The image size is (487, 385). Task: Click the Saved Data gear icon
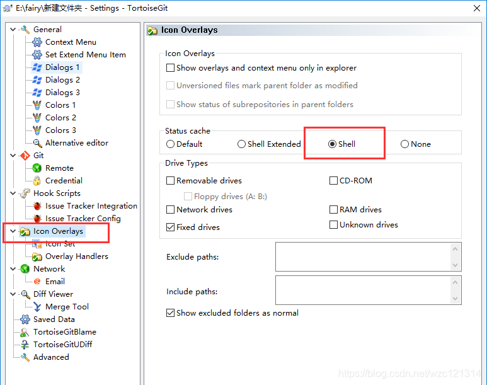pos(25,319)
